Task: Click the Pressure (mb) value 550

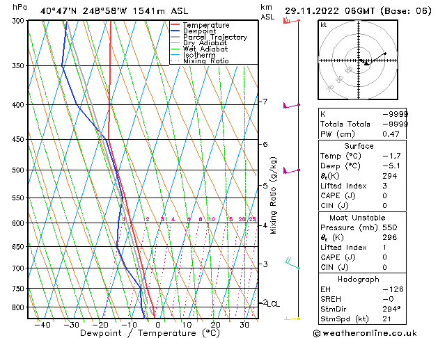Action: pyautogui.click(x=390, y=227)
